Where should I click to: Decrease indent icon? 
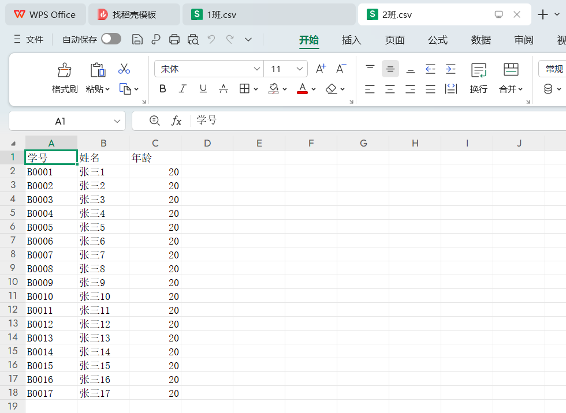430,69
